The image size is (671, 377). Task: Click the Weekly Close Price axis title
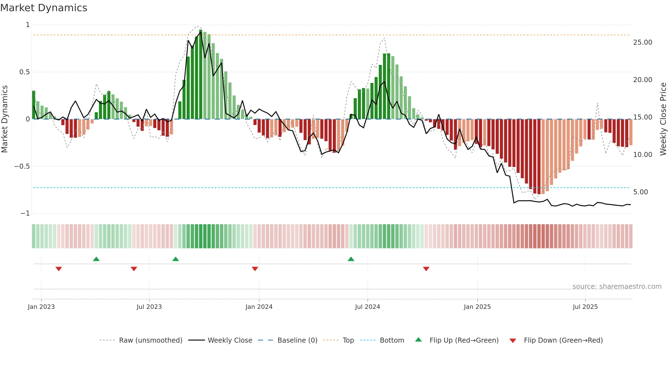point(663,119)
